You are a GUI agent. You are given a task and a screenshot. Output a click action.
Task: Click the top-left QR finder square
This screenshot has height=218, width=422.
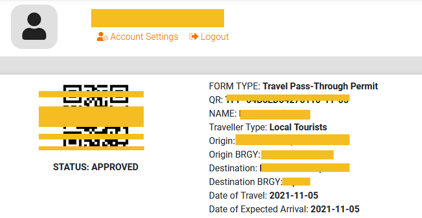point(72,94)
